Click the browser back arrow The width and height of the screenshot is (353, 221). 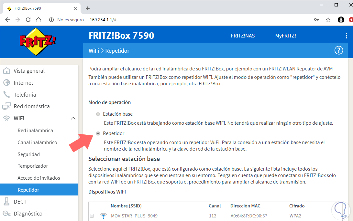point(7,20)
